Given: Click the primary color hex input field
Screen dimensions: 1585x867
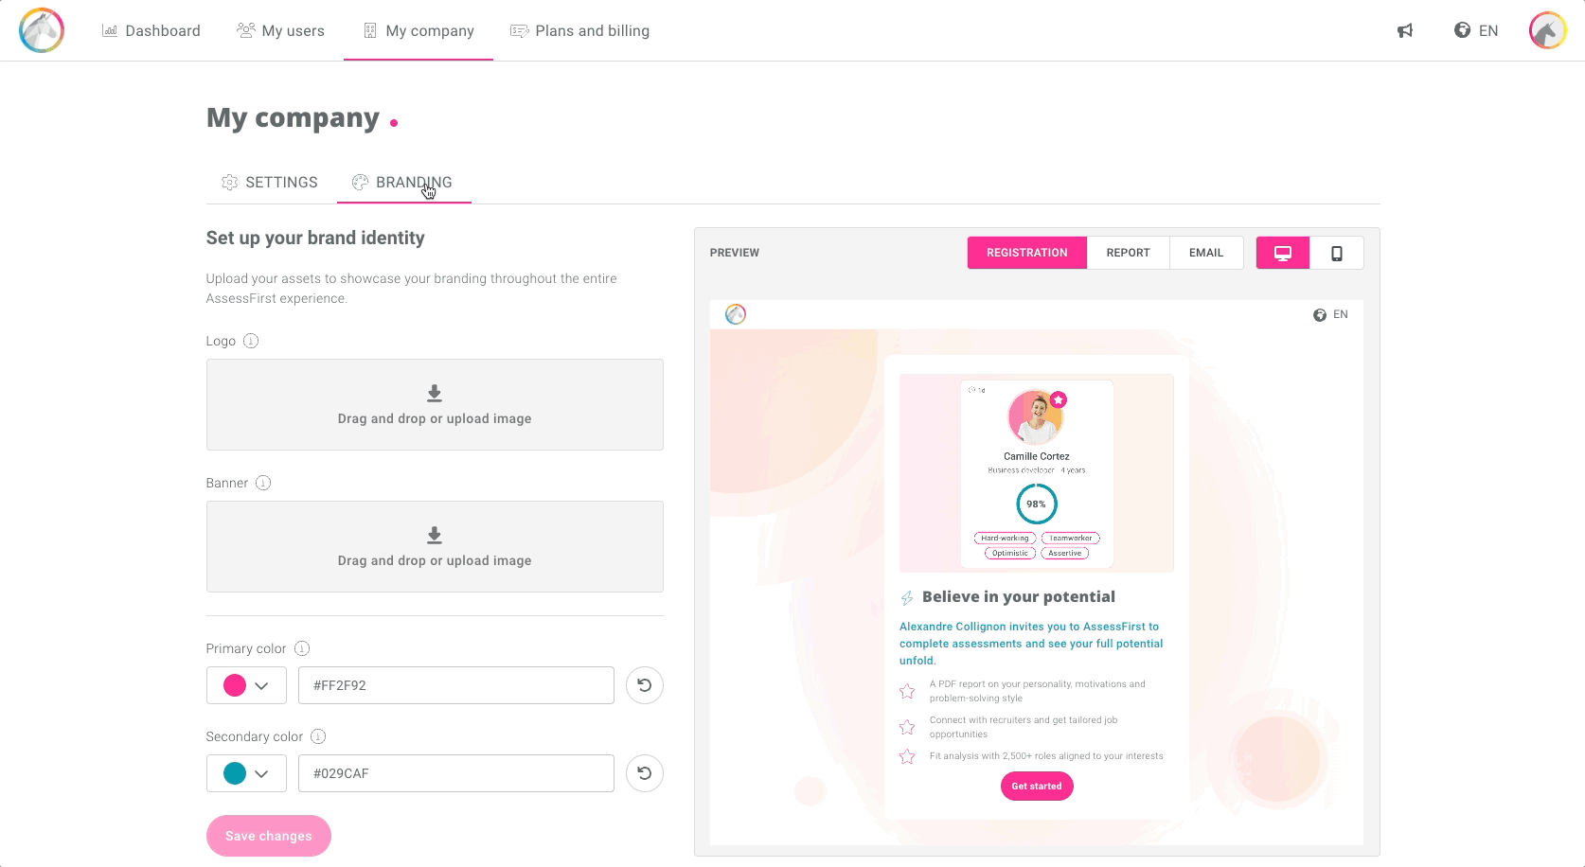Looking at the screenshot, I should (x=455, y=685).
